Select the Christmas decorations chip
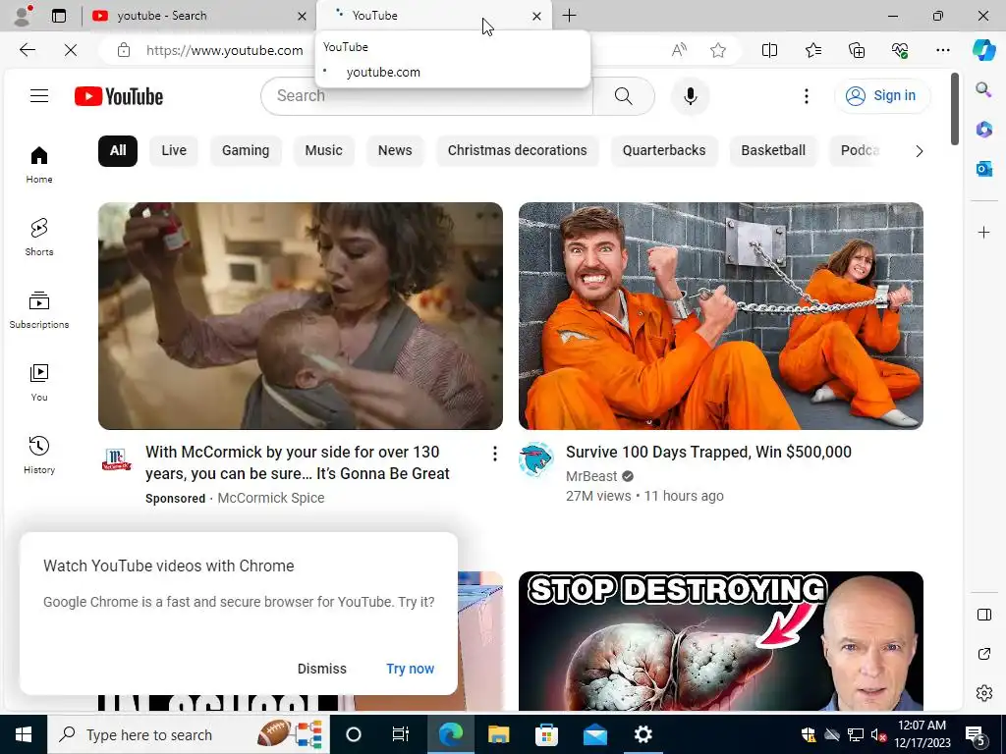The width and height of the screenshot is (1006, 754). click(x=517, y=150)
